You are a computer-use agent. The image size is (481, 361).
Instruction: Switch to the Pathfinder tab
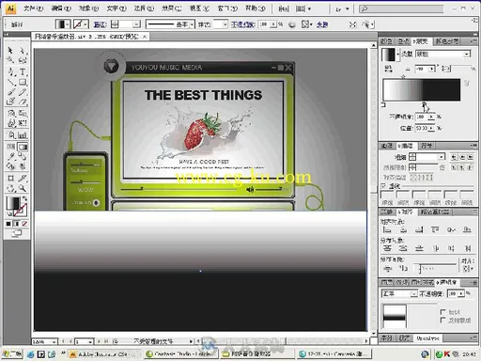(435, 212)
